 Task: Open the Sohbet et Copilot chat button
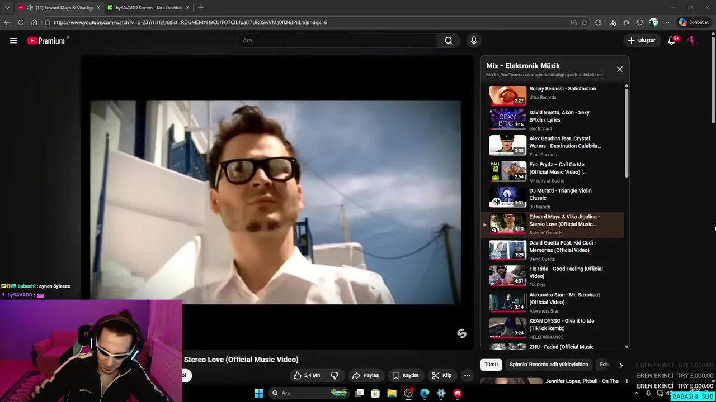pyautogui.click(x=694, y=22)
